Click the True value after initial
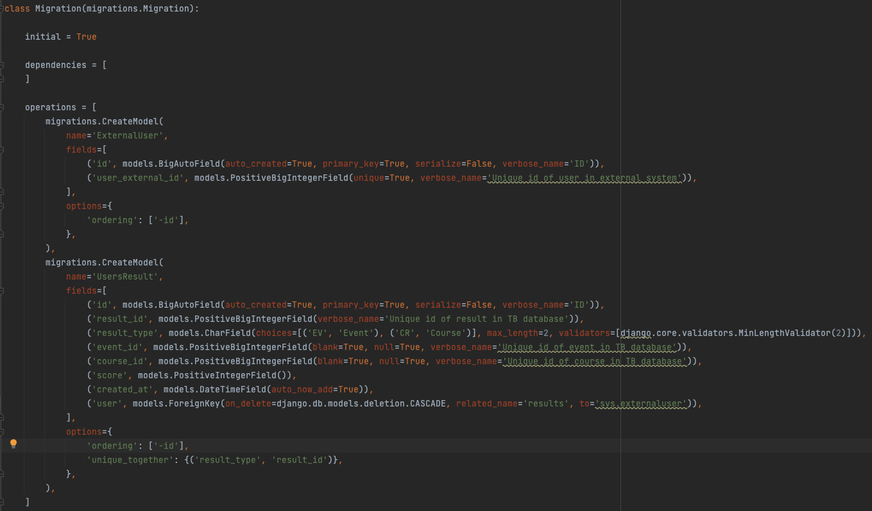Viewport: 872px width, 511px height. [x=86, y=37]
